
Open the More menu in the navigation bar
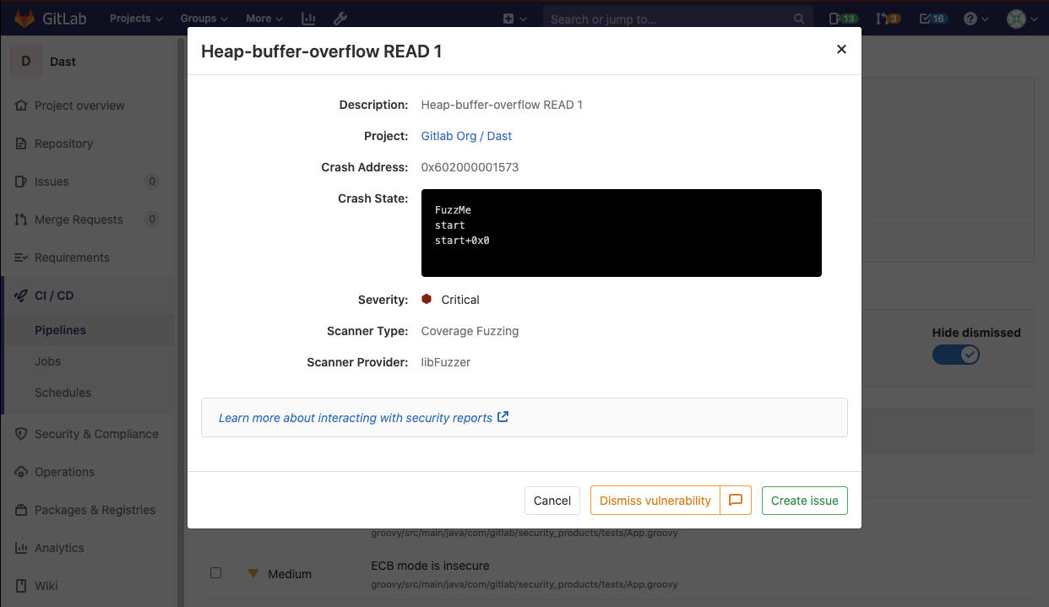(263, 18)
